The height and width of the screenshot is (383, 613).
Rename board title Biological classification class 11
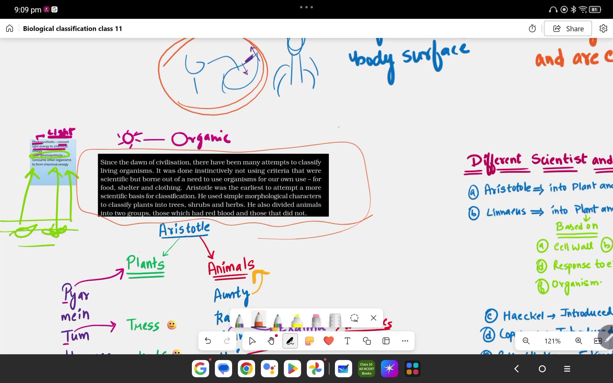pos(72,28)
